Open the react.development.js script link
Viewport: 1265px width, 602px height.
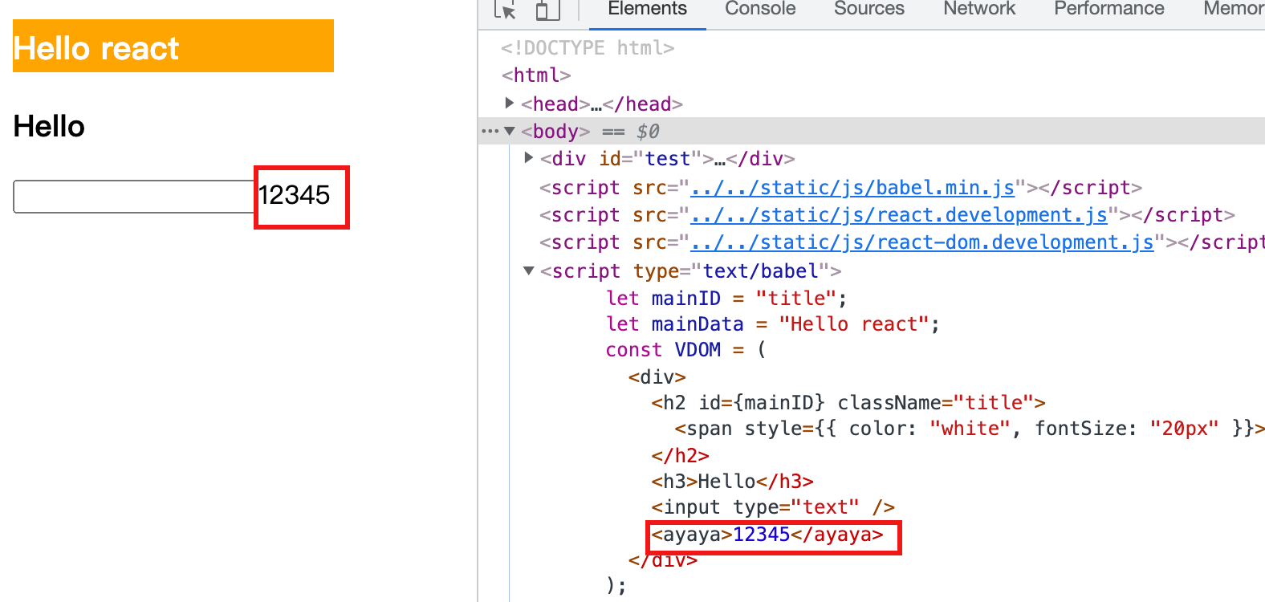[899, 214]
